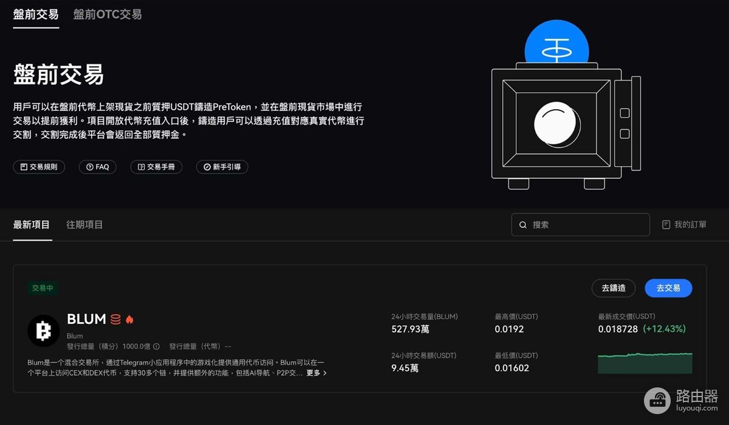Click the 去鑄造 button

coord(614,288)
